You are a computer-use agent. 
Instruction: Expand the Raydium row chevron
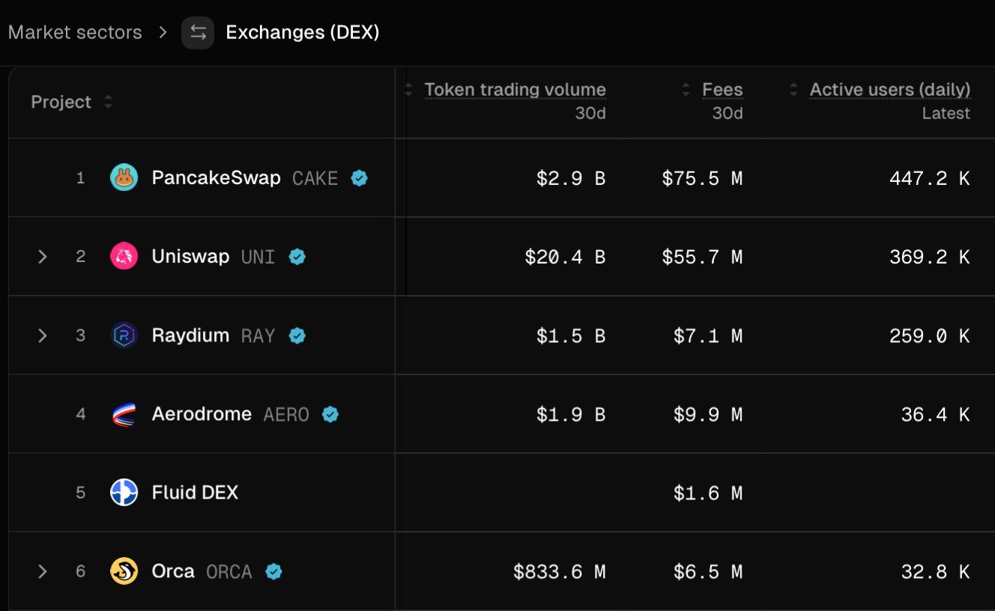pyautogui.click(x=43, y=335)
